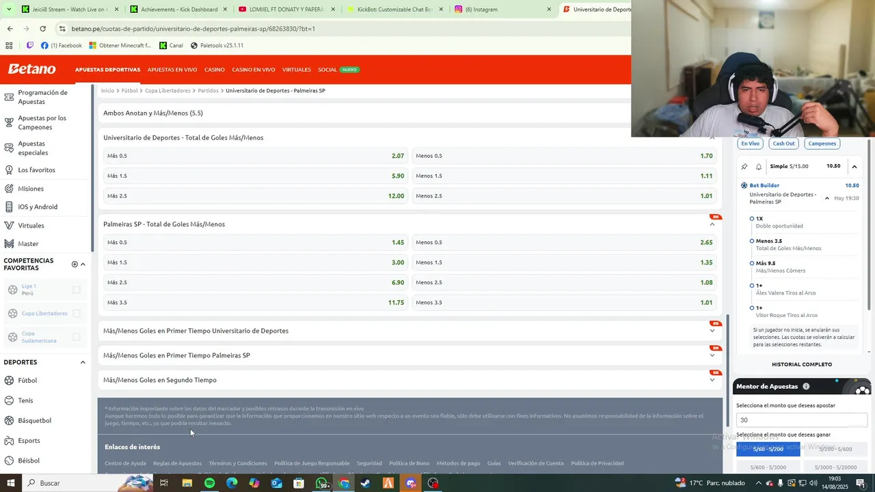Open Spotify from the Windows taskbar

pyautogui.click(x=209, y=483)
